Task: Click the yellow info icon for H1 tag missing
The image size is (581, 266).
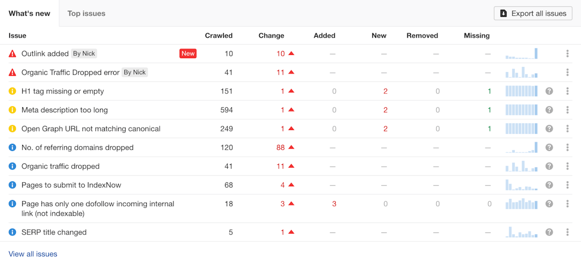Action: pyautogui.click(x=13, y=91)
